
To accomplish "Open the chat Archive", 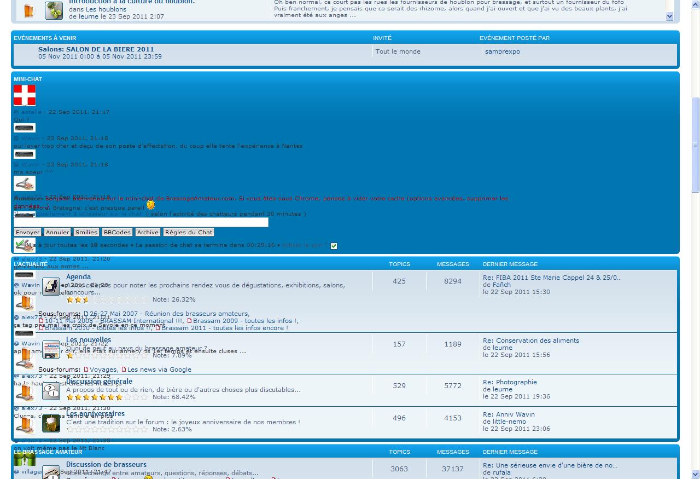I will pyautogui.click(x=148, y=233).
